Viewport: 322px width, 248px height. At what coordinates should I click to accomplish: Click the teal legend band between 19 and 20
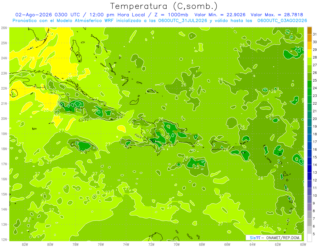point(309,123)
